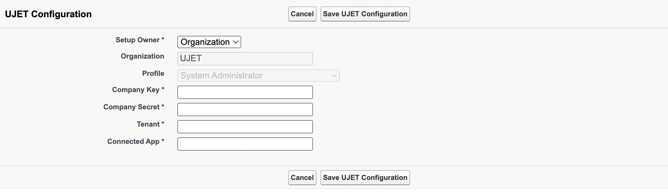This screenshot has height=192, width=668.
Task: Click the bottom Cancel button
Action: point(302,178)
